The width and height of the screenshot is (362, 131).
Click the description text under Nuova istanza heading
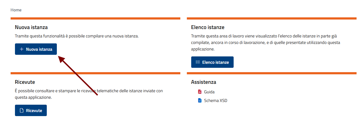[x=77, y=36]
